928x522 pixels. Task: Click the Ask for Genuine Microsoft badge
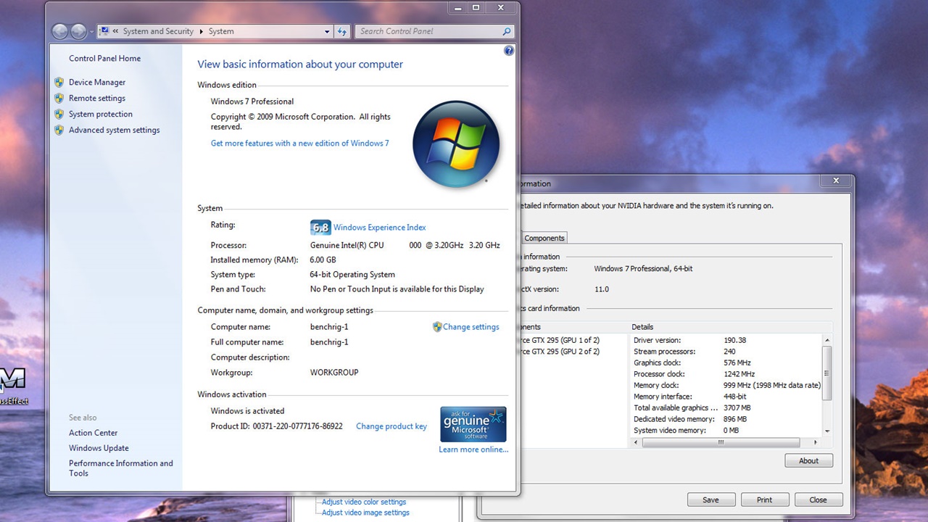(x=473, y=424)
